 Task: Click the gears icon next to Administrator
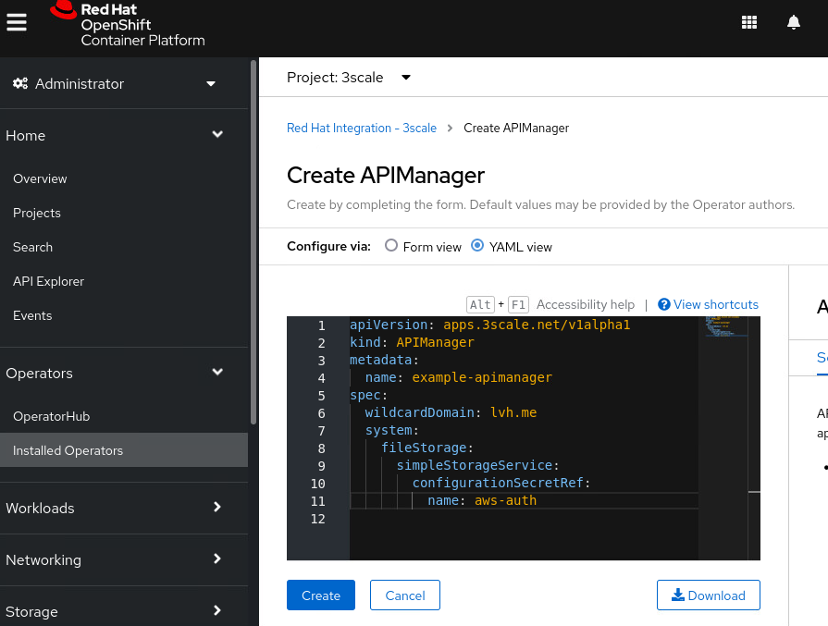point(20,83)
